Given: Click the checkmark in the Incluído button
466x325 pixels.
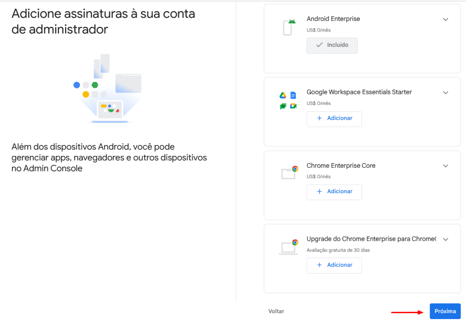Looking at the screenshot, I should coord(319,45).
